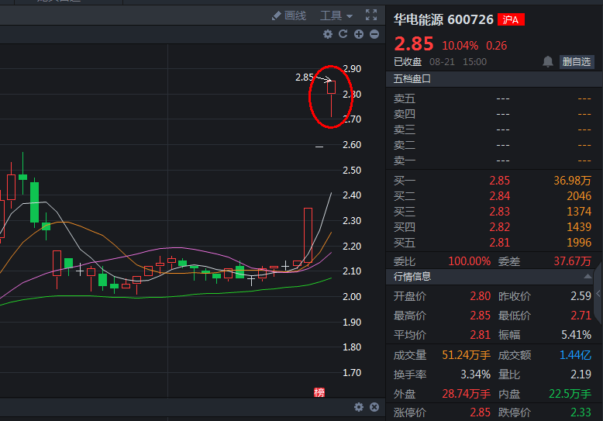Click stock name 华电能源 600726
Viewport: 603px width, 421px height.
(443, 19)
